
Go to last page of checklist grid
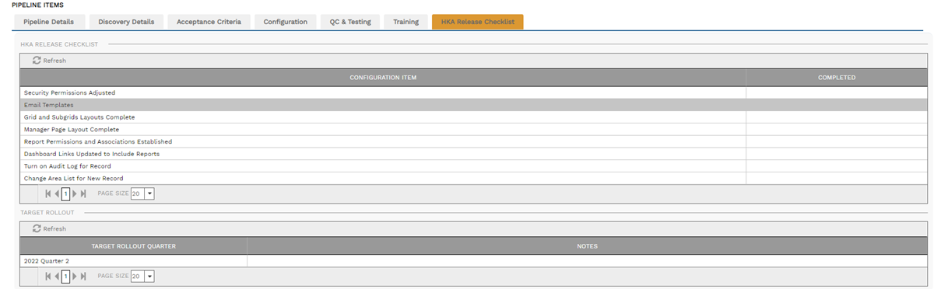click(x=83, y=193)
